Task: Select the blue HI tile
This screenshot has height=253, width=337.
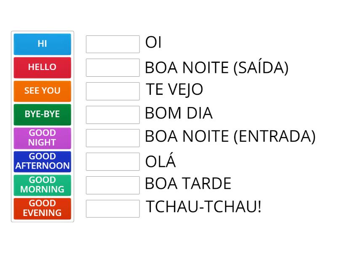Action: coord(42,44)
